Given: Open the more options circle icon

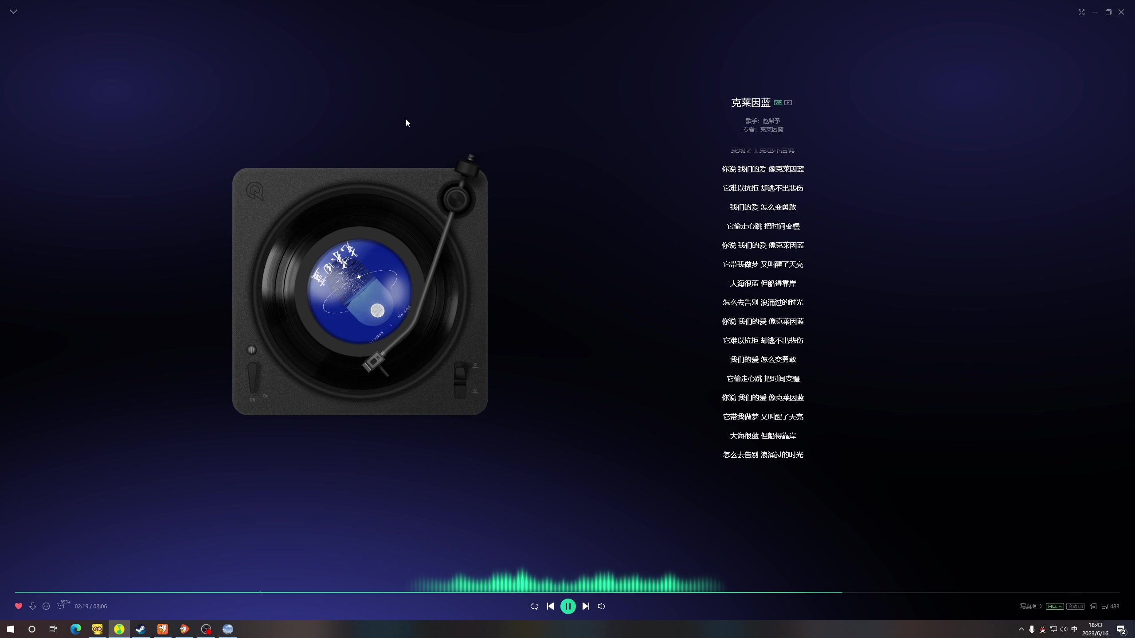Looking at the screenshot, I should (46, 606).
